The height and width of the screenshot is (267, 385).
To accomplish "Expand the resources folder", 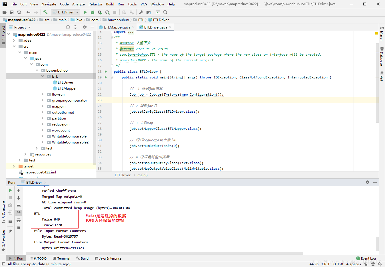I will tap(25, 154).
